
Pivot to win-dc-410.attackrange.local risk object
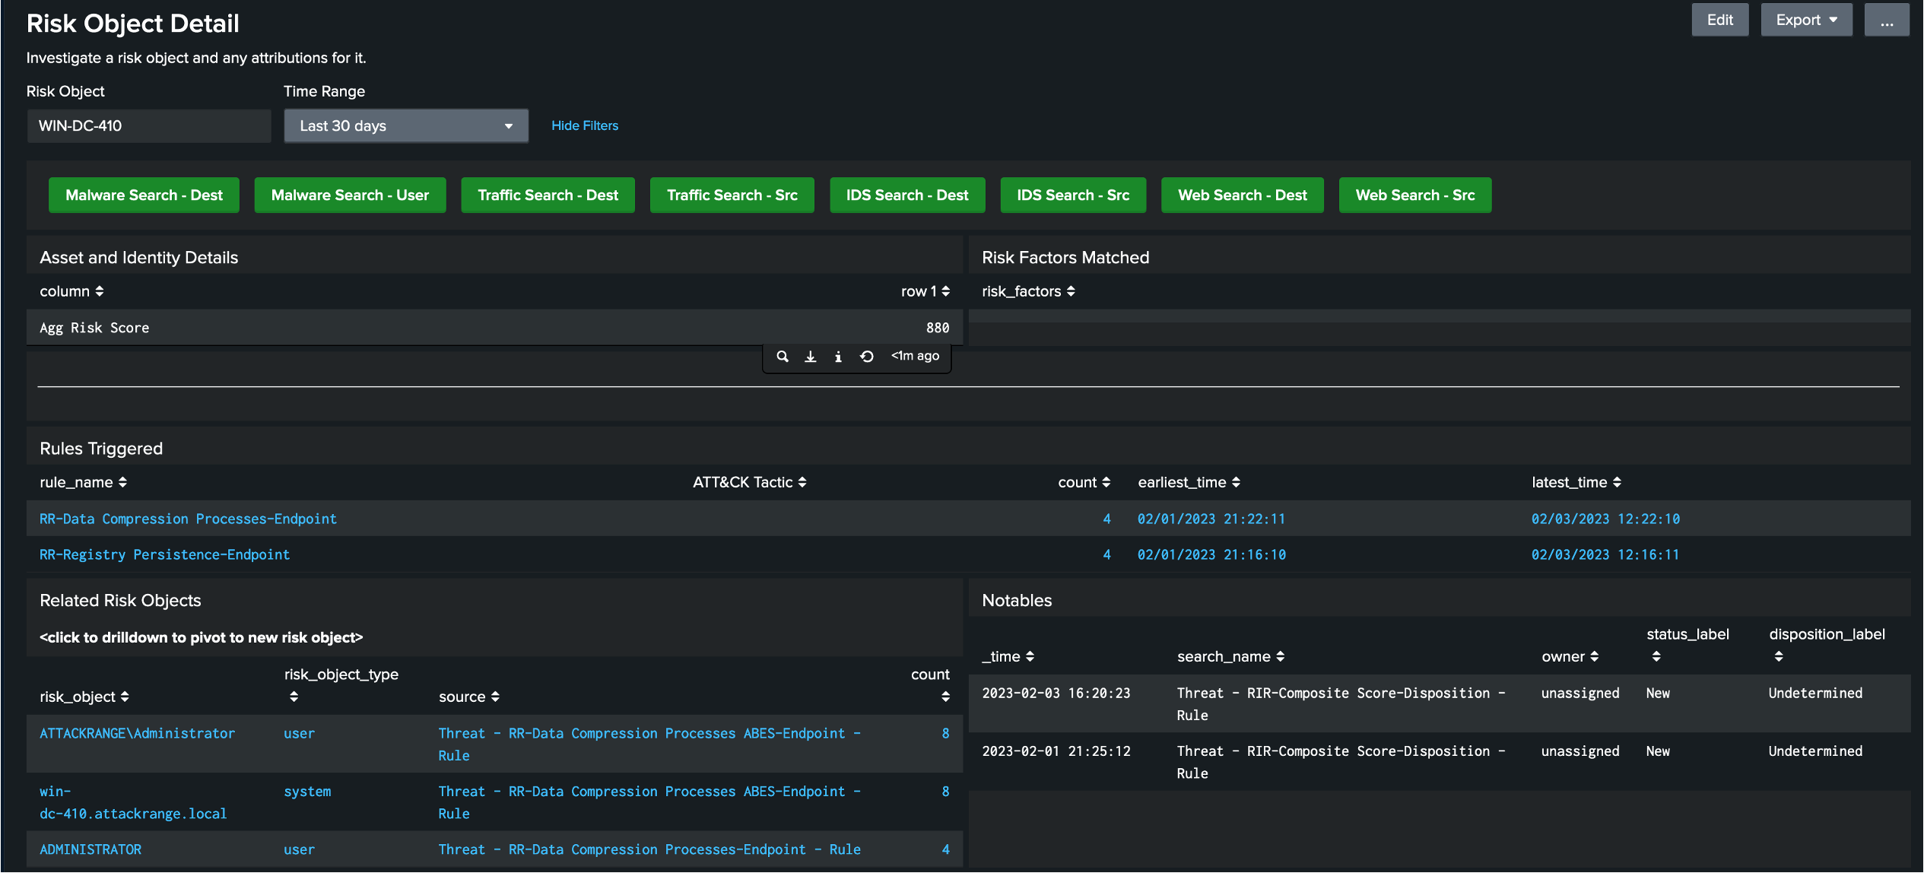(133, 802)
